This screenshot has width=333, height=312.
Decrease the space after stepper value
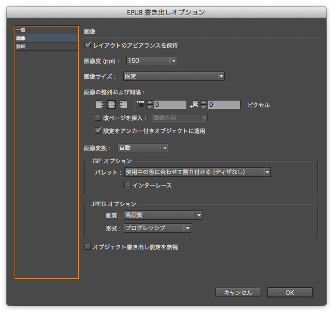point(204,107)
